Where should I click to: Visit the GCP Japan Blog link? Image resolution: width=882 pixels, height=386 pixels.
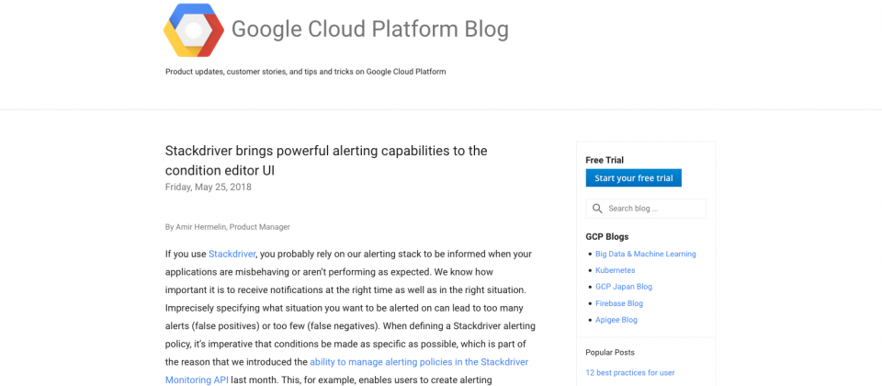point(623,287)
